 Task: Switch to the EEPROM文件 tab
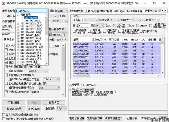(76, 11)
